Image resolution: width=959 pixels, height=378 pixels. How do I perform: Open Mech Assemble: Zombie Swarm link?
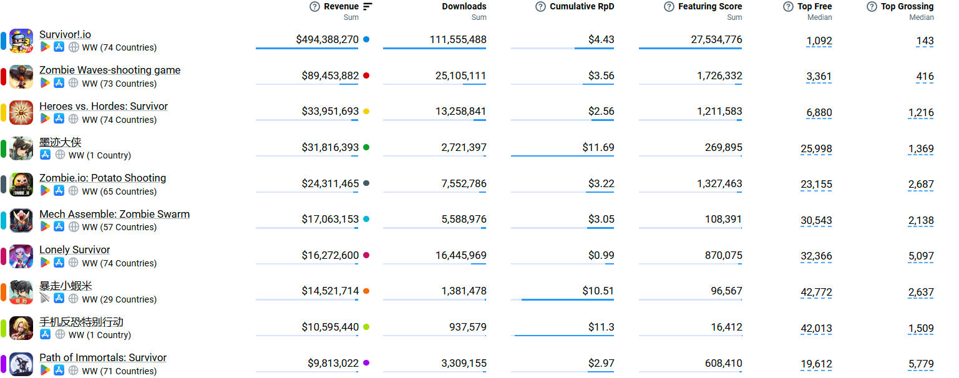point(115,214)
